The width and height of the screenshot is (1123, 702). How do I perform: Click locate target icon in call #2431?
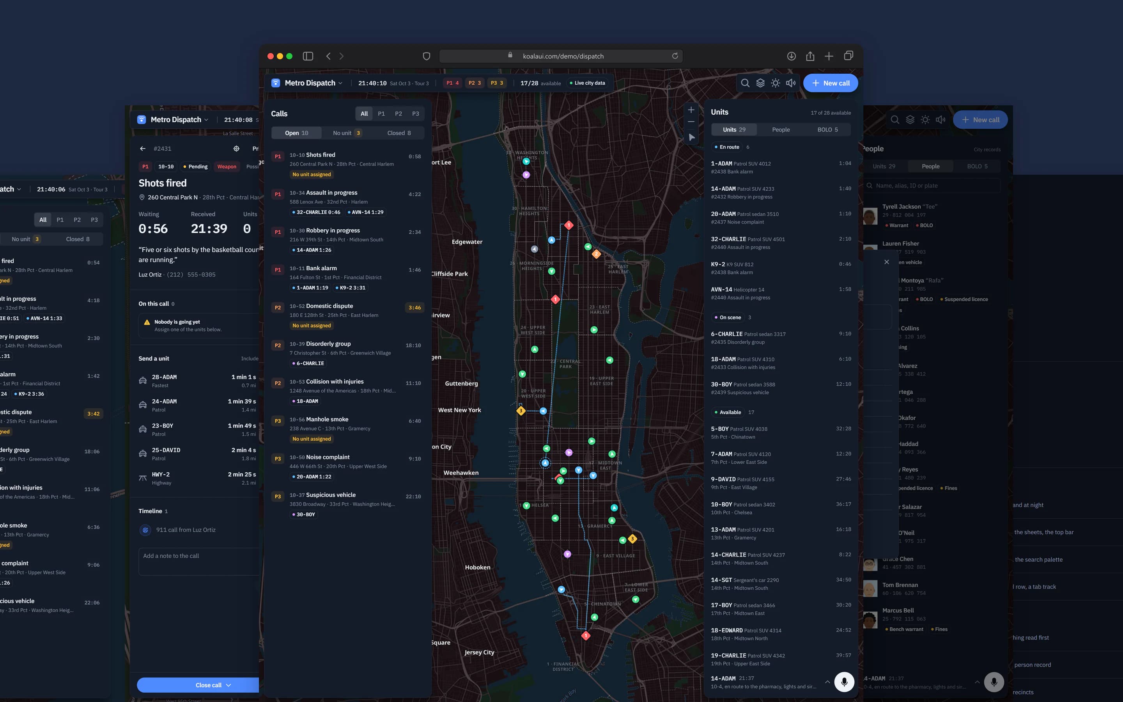[x=236, y=149]
